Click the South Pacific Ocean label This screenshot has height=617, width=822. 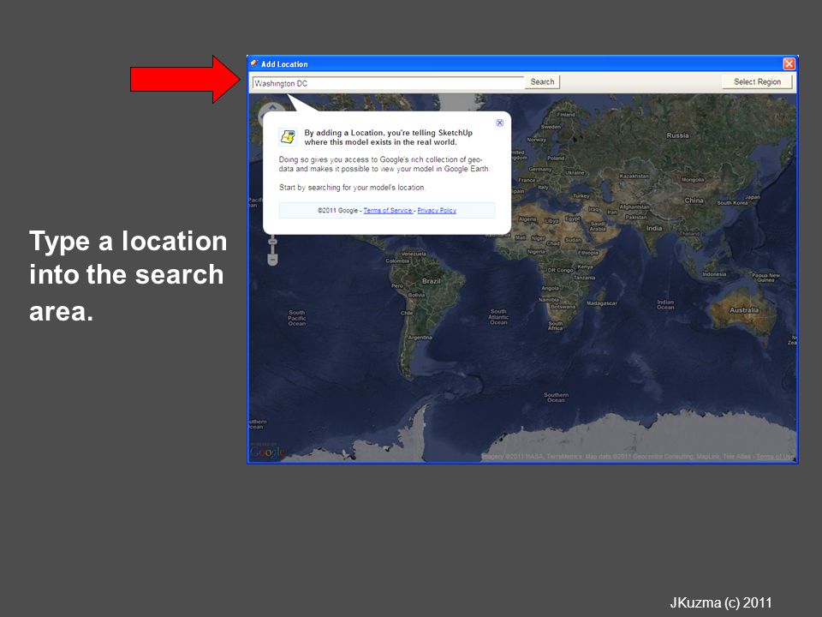(297, 318)
